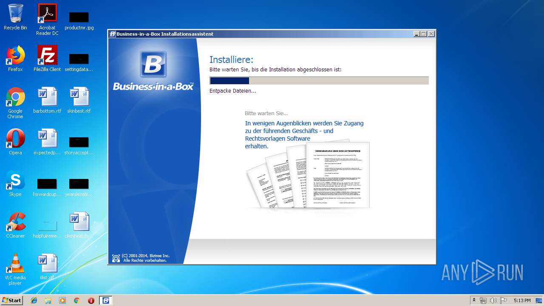Click 'Bitte warten Sie...' gray text
Image resolution: width=544 pixels, height=306 pixels.
point(266,113)
